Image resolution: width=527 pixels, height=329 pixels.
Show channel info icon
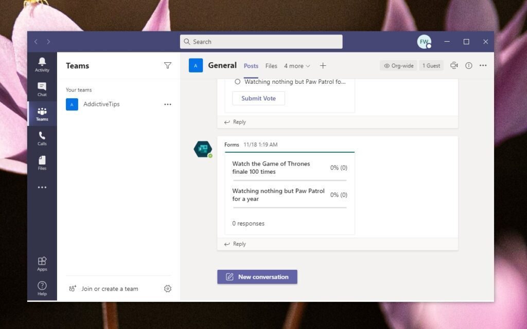[x=468, y=66]
